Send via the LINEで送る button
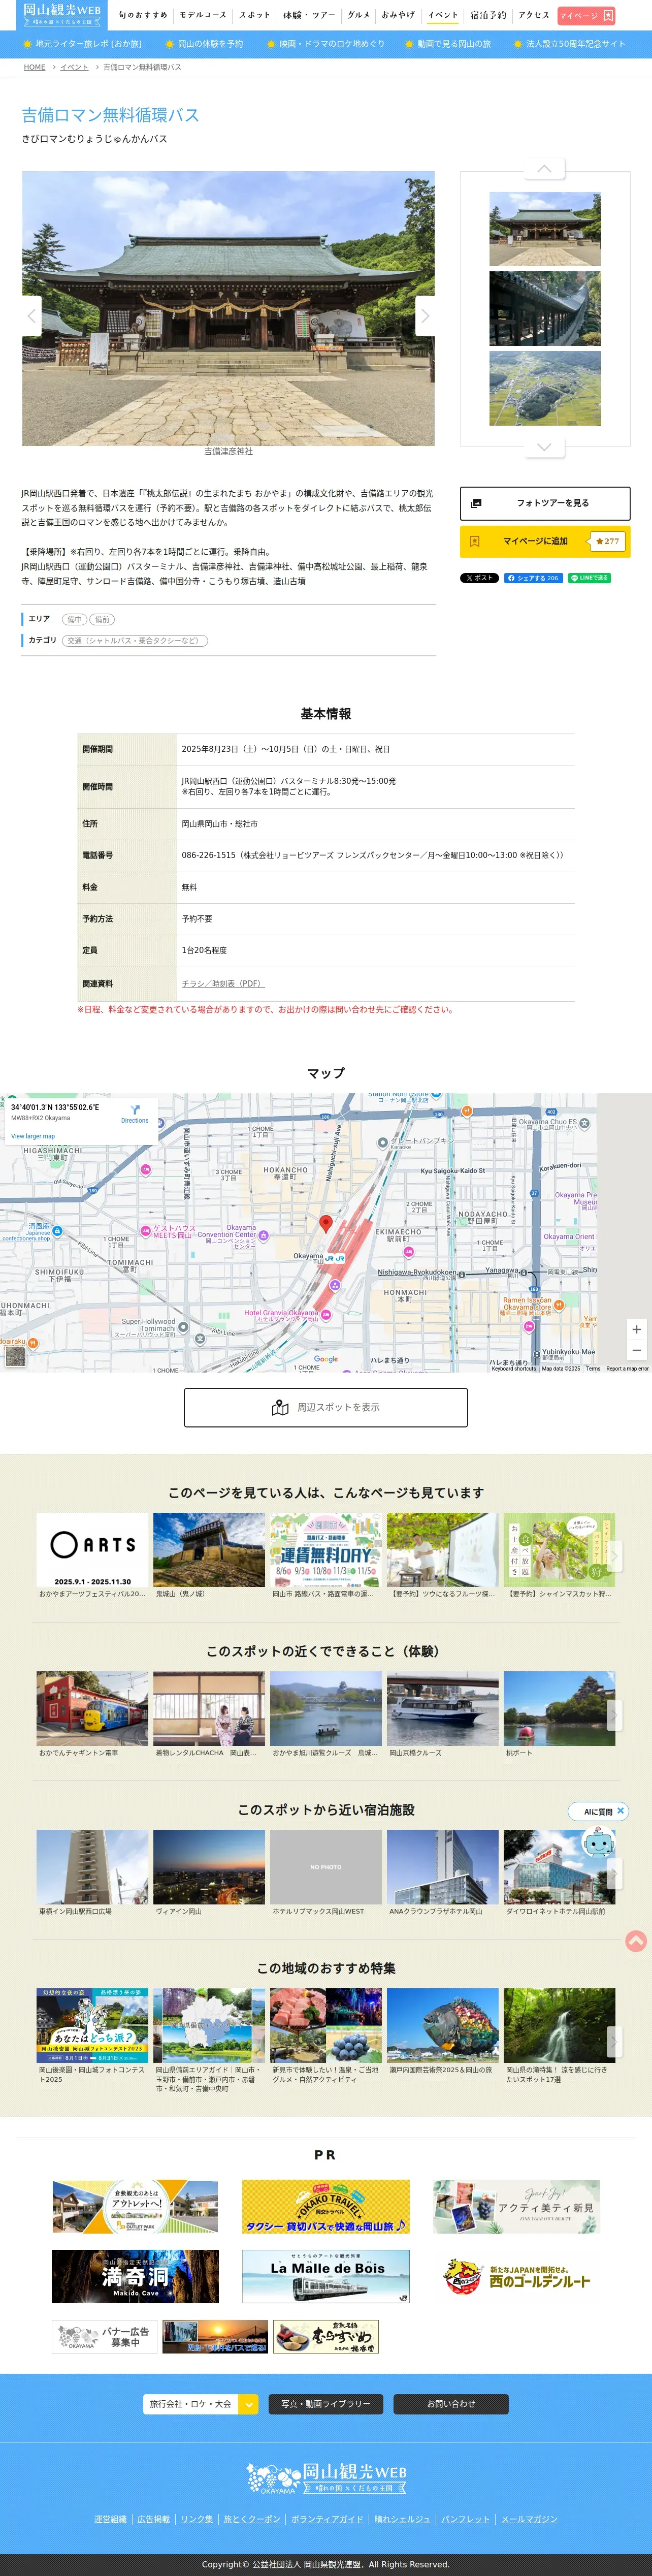Image resolution: width=652 pixels, height=2576 pixels. click(589, 578)
